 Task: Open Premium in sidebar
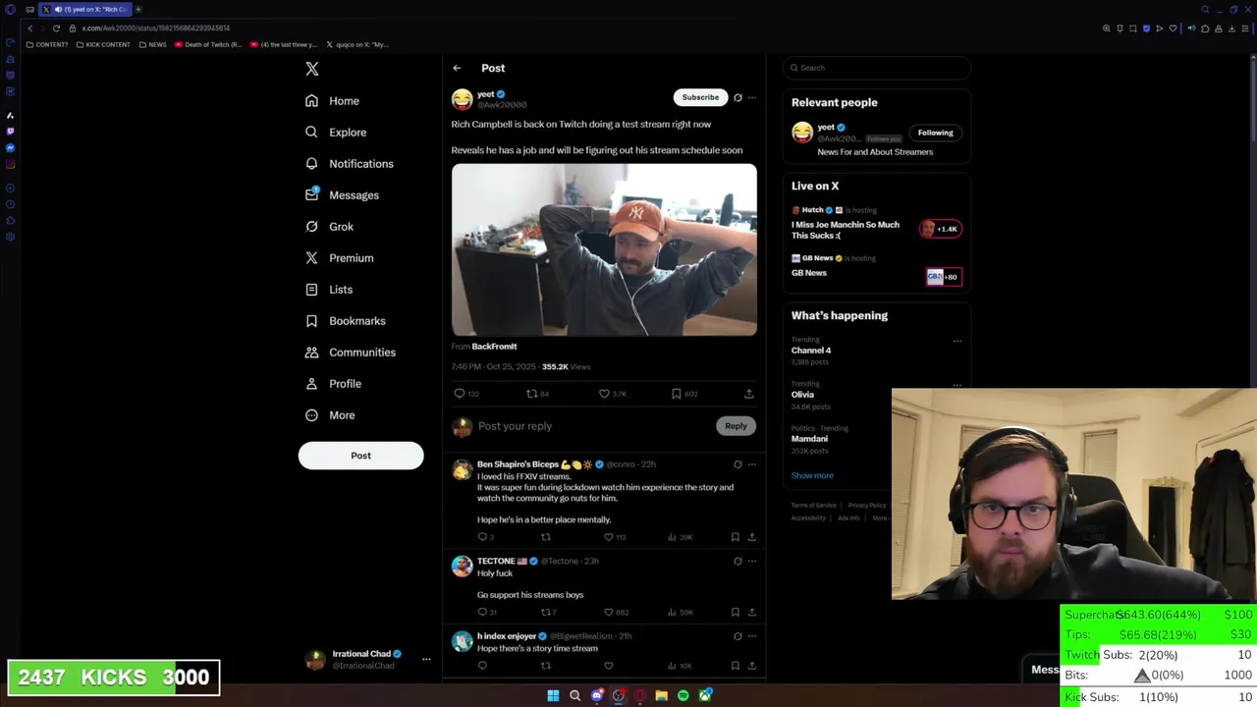tap(339, 258)
